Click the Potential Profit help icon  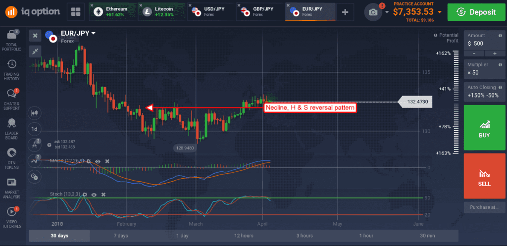pos(436,35)
